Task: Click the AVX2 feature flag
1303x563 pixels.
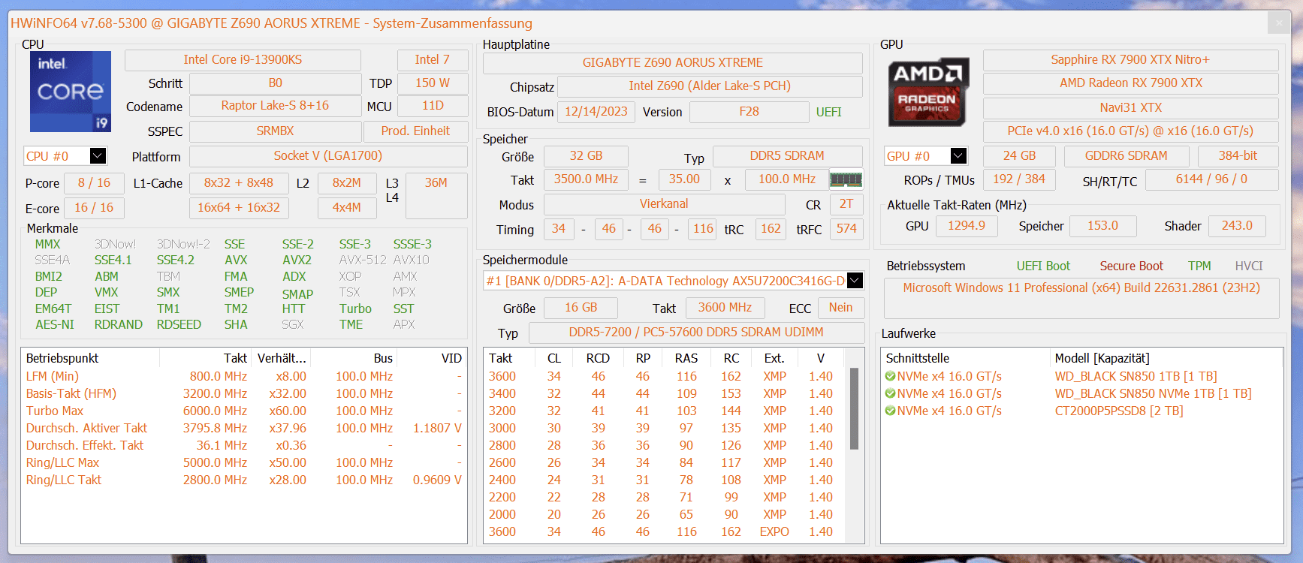Action: [297, 260]
